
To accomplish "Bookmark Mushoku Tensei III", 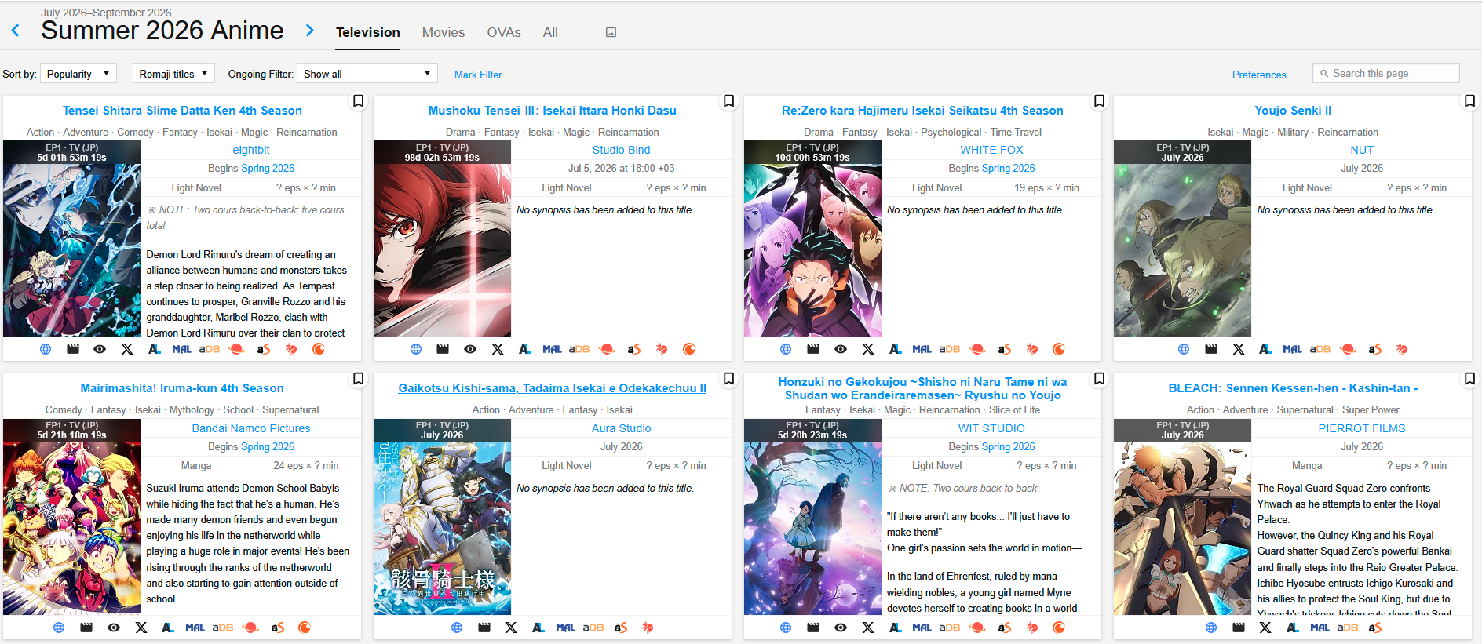I will [728, 101].
